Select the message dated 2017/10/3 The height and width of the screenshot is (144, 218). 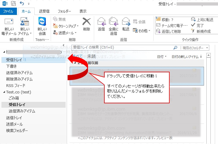tap(137, 76)
